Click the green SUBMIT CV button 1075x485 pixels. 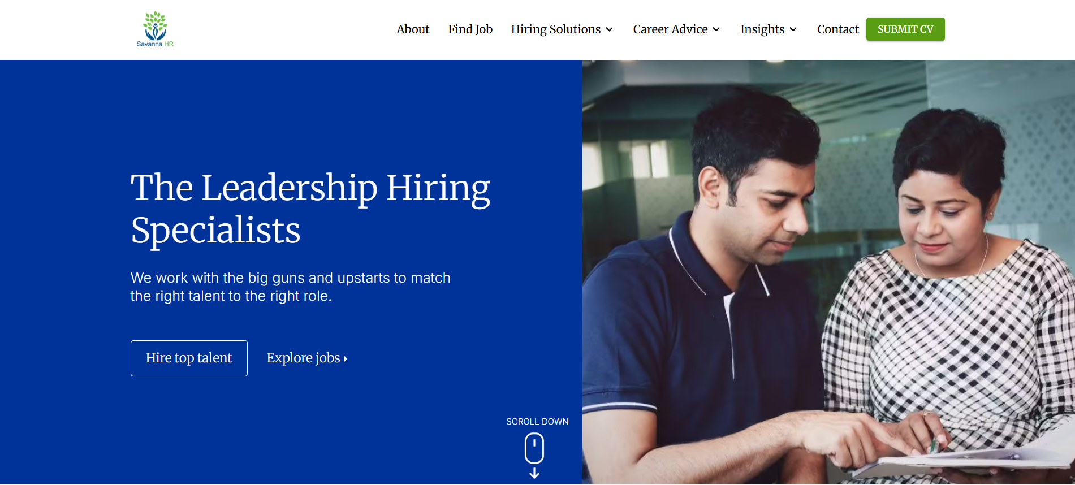click(x=905, y=29)
